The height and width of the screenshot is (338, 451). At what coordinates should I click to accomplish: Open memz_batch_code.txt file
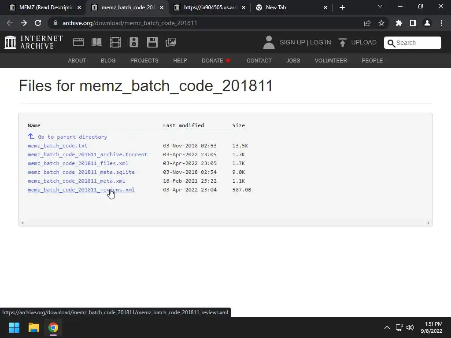[58, 146]
